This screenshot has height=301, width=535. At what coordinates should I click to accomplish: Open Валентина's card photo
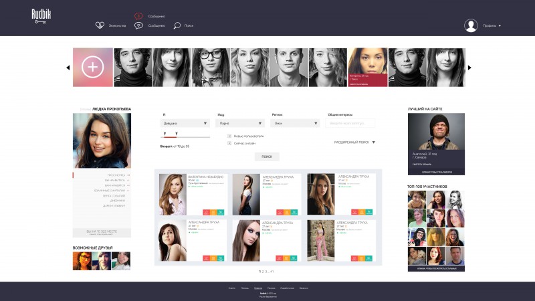[173, 194]
